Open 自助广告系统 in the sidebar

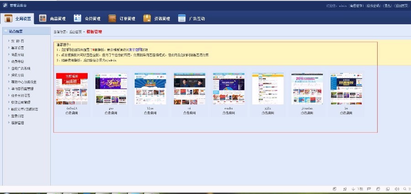tap(21, 68)
